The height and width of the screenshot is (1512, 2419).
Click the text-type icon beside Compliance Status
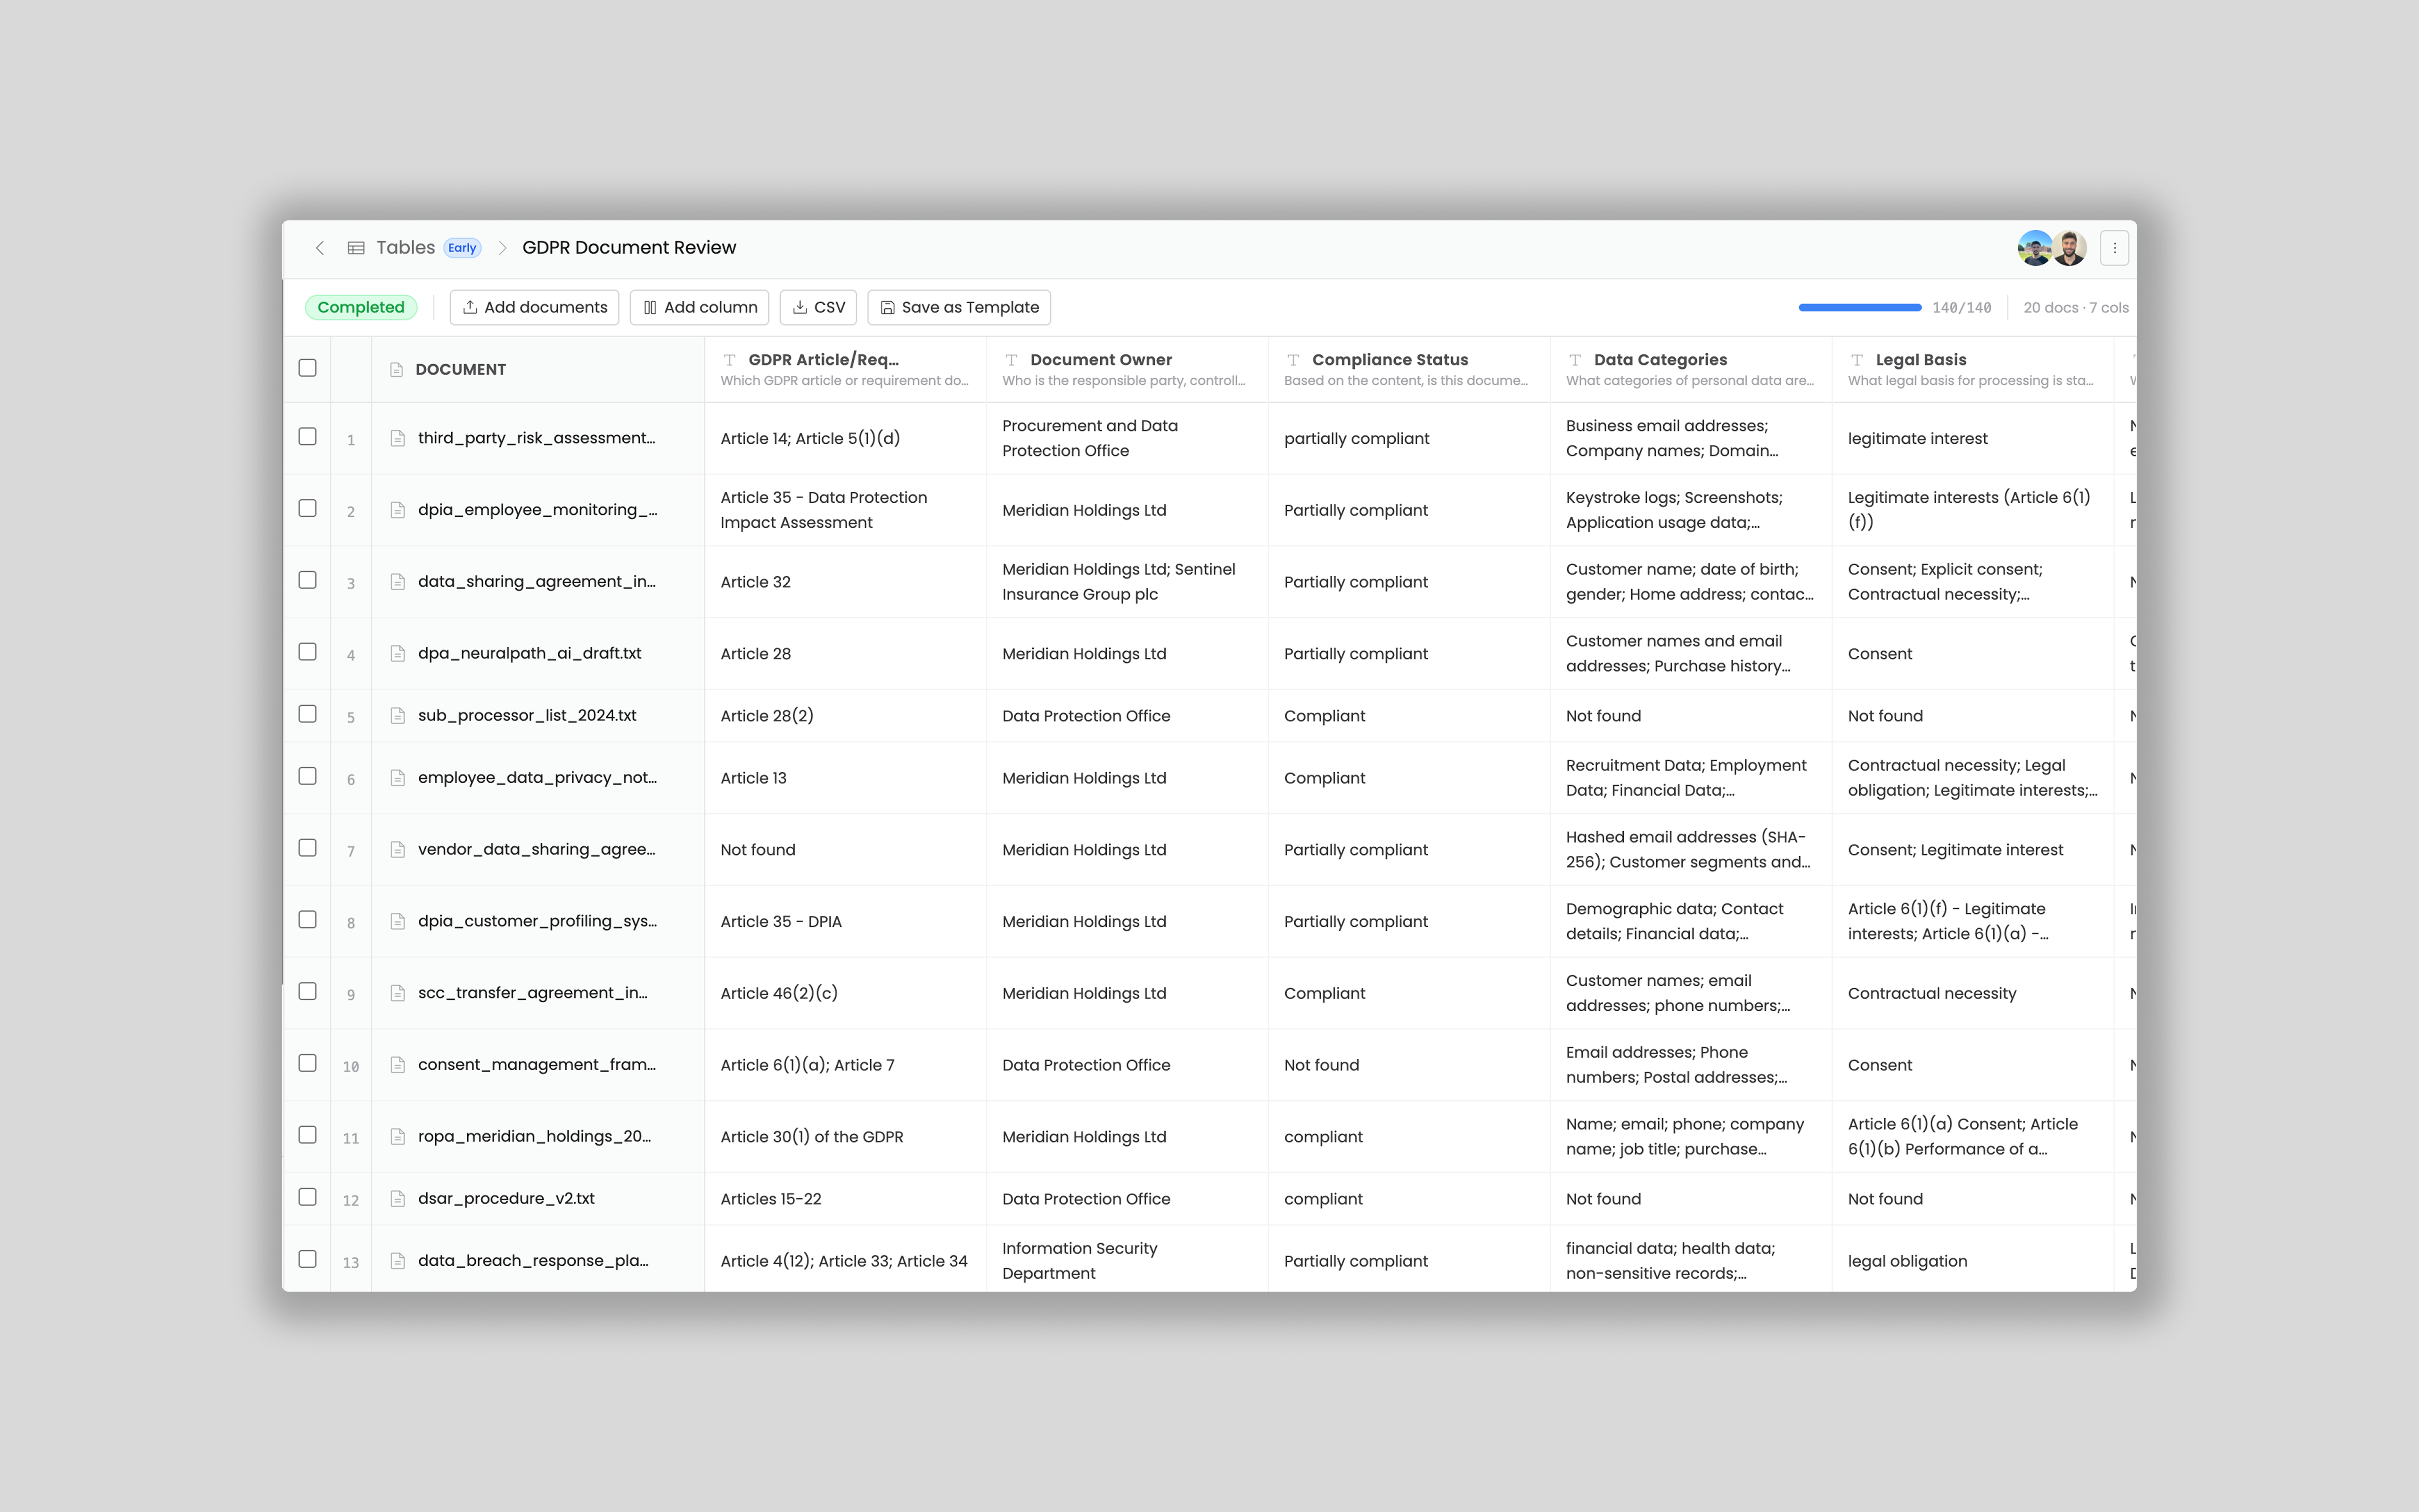[x=1293, y=360]
